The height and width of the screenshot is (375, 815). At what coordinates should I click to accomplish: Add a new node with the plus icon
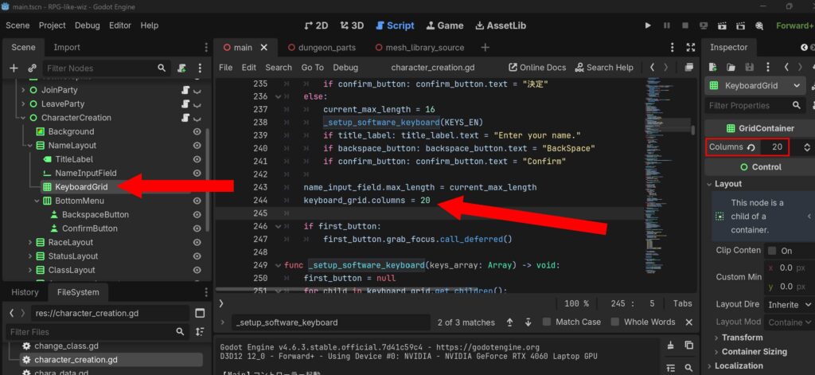coord(14,68)
